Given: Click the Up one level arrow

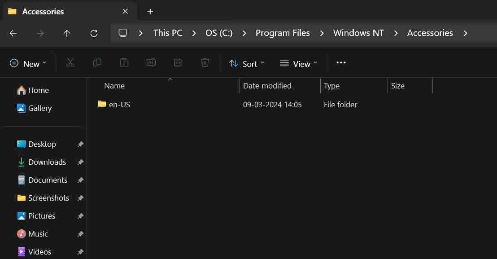Looking at the screenshot, I should click(x=67, y=33).
